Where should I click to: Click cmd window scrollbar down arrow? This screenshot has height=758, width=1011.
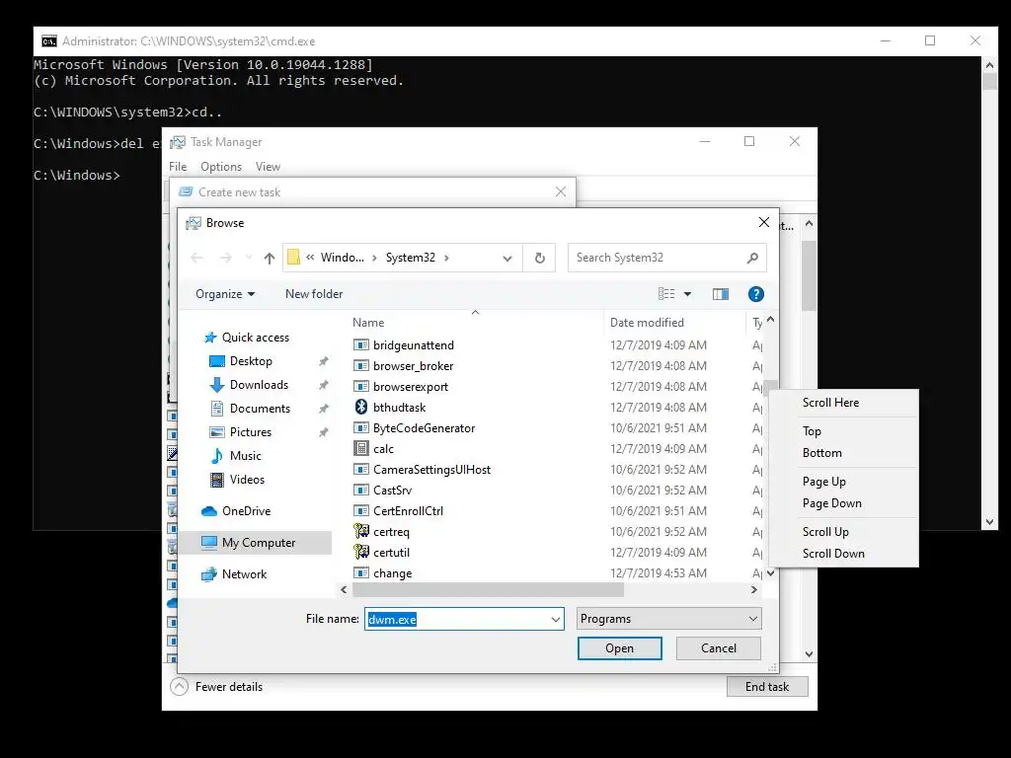pos(989,523)
